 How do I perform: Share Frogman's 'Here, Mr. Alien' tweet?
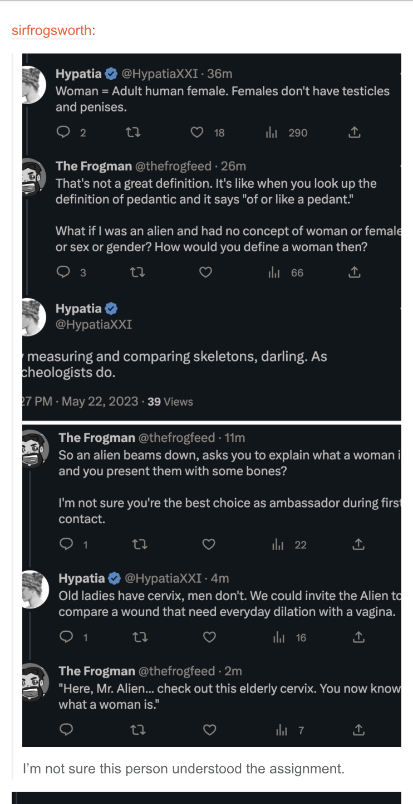click(x=359, y=729)
